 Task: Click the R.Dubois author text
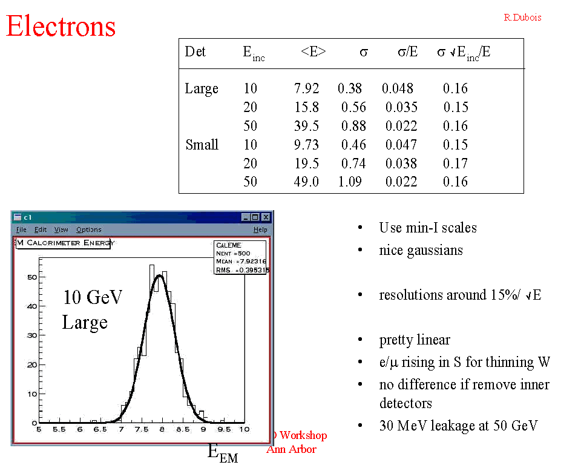tap(522, 18)
